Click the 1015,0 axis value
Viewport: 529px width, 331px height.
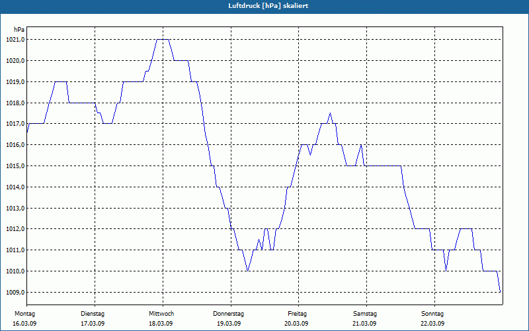pyautogui.click(x=15, y=166)
